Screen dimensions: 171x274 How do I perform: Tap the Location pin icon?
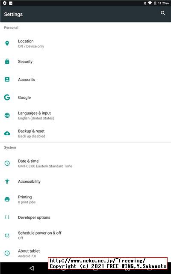pos(7,43)
